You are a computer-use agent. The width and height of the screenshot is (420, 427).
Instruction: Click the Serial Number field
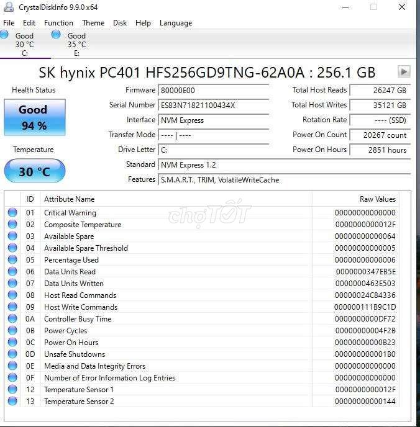[213, 106]
